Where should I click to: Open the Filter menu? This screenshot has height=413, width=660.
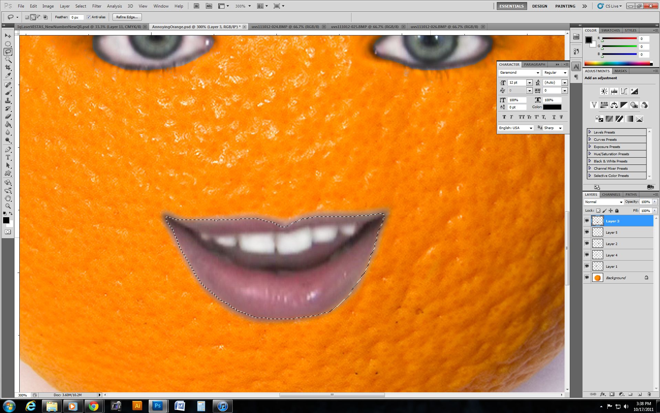(x=96, y=6)
